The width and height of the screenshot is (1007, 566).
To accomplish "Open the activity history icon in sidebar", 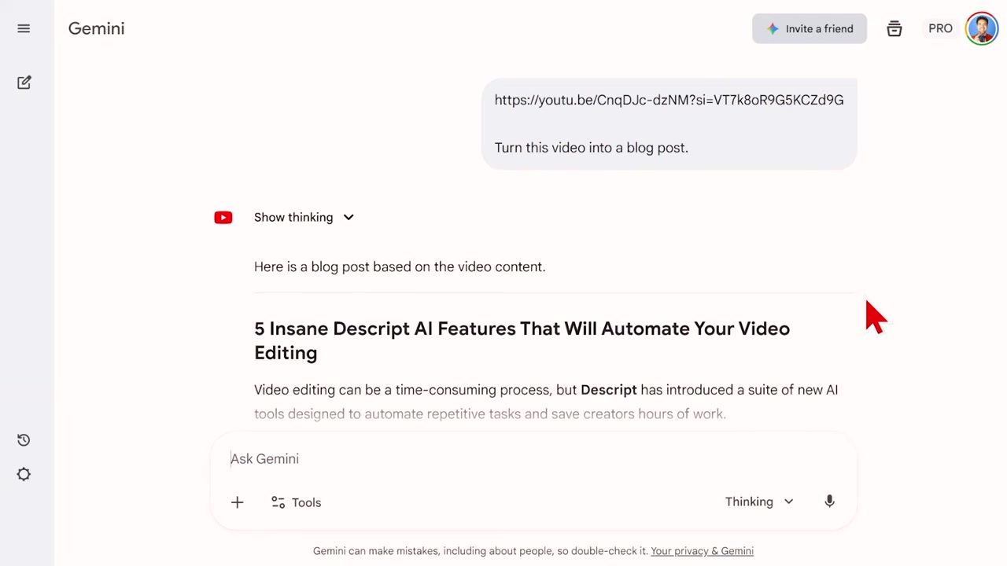I will click(x=24, y=440).
